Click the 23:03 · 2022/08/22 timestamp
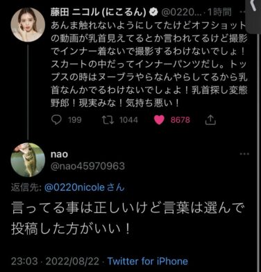The width and height of the screenshot is (261, 272). pos(55,262)
